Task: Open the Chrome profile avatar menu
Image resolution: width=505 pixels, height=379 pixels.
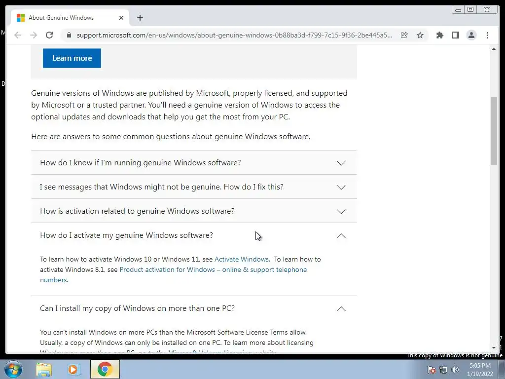Action: tap(471, 35)
